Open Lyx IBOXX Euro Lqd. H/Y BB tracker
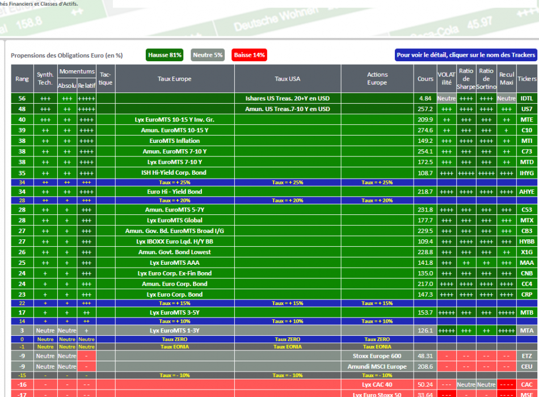The image size is (539, 397). 174,242
